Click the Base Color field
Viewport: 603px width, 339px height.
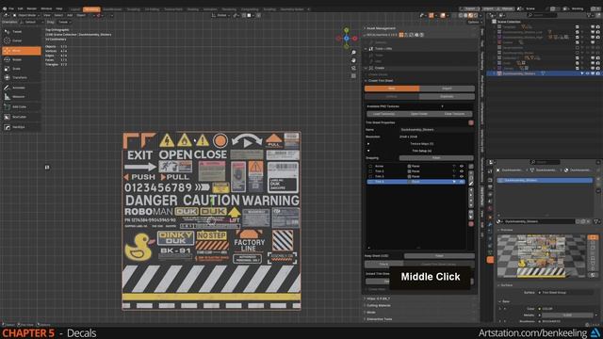[x=567, y=309]
